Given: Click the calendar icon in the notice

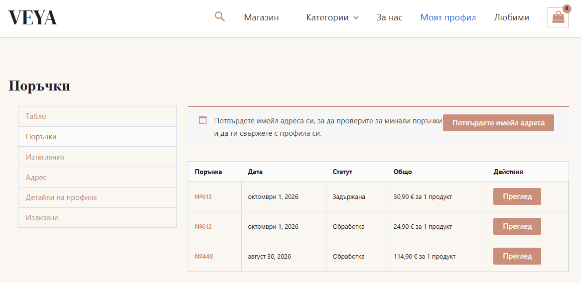Looking at the screenshot, I should 203,120.
